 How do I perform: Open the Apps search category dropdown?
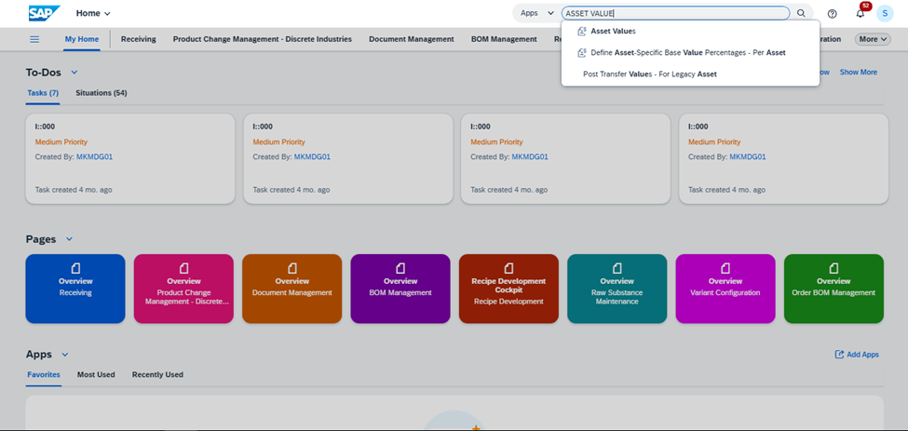point(536,13)
